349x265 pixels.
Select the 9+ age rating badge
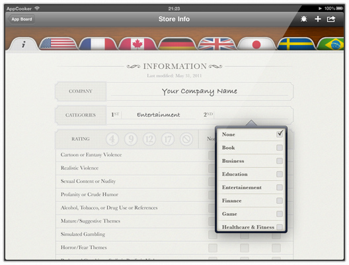(131, 139)
